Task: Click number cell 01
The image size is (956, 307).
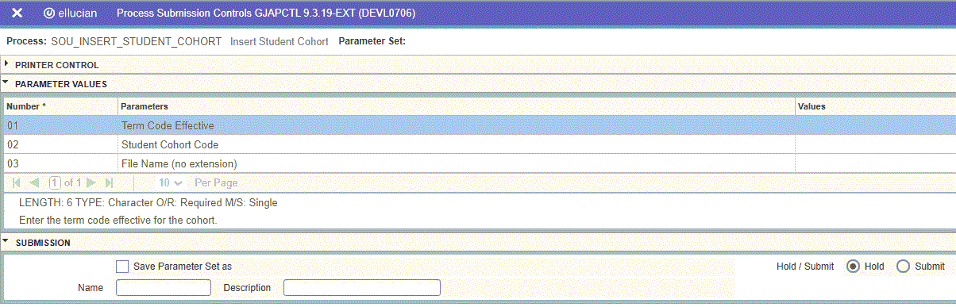Action: tap(60, 125)
